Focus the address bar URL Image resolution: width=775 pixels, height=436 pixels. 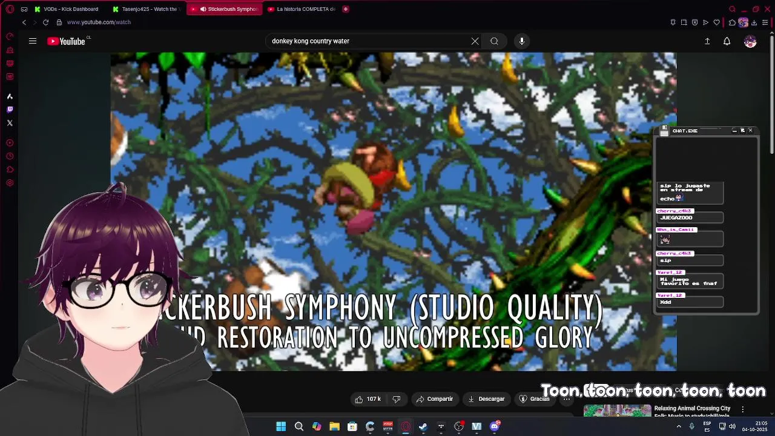[99, 22]
